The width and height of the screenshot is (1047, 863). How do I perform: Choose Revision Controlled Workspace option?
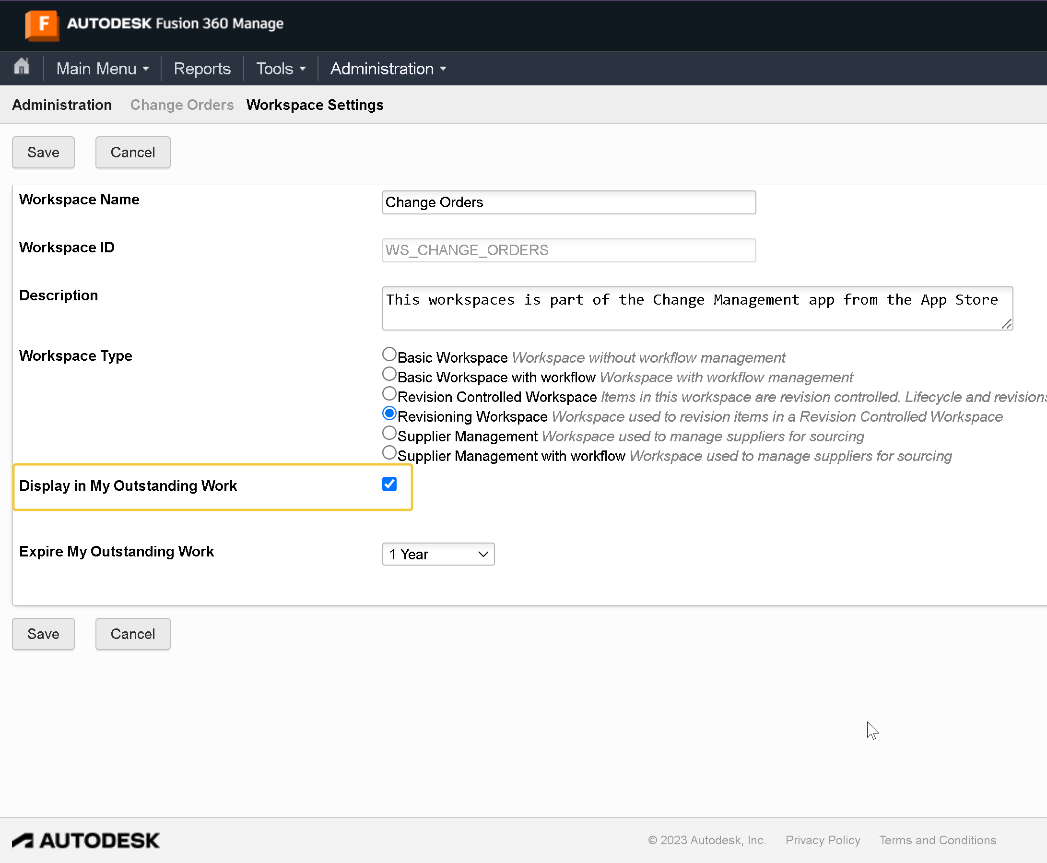click(389, 393)
